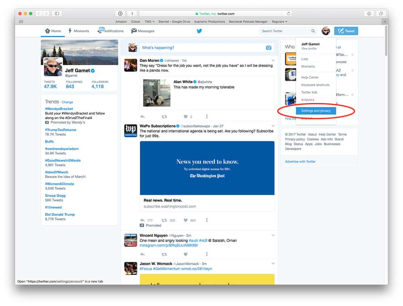The height and width of the screenshot is (306, 403).
Task: Like Dan Moren's tweet
Action: click(x=185, y=116)
